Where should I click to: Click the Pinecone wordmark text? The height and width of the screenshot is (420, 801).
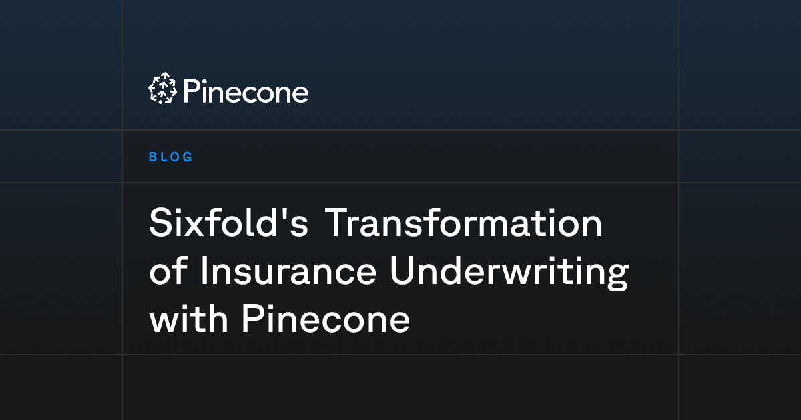(246, 92)
